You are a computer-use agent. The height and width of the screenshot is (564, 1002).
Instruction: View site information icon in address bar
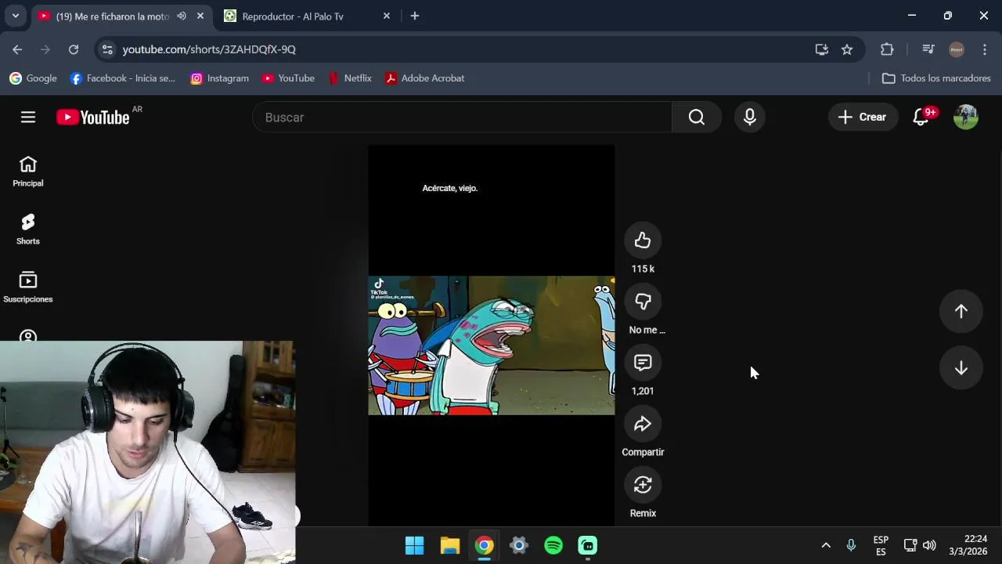click(x=107, y=49)
